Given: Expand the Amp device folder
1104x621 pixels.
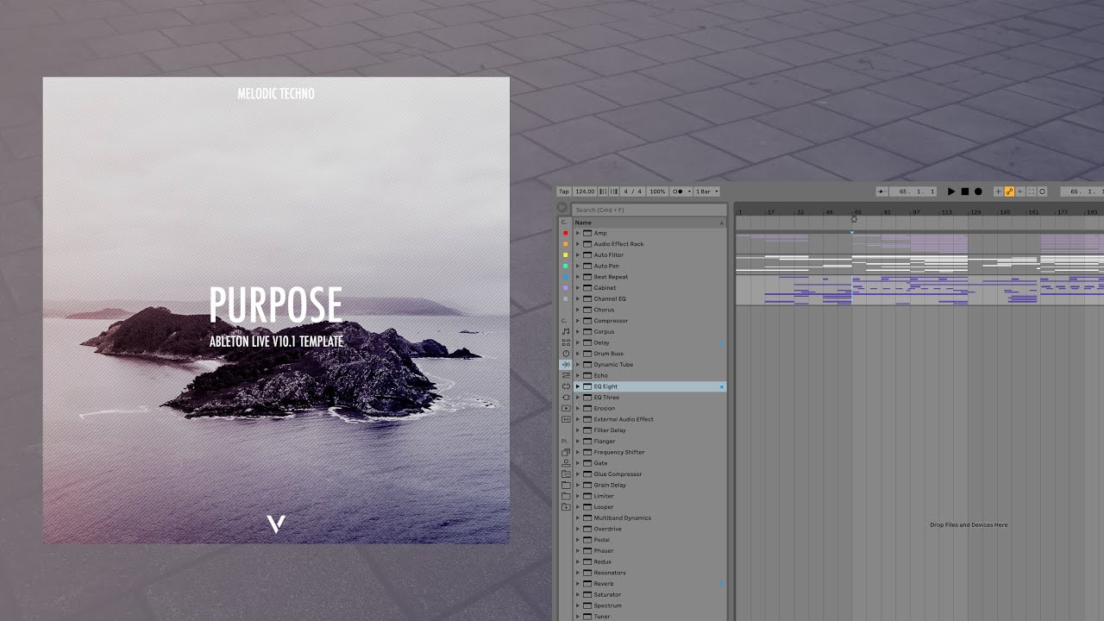Looking at the screenshot, I should point(578,233).
